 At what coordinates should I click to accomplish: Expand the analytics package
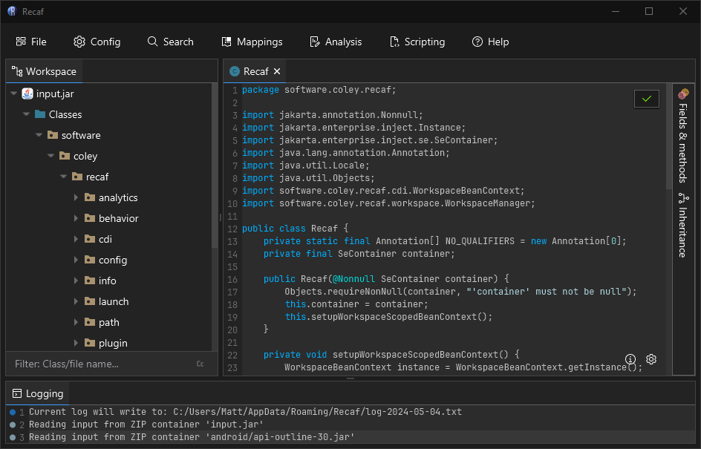click(x=76, y=197)
